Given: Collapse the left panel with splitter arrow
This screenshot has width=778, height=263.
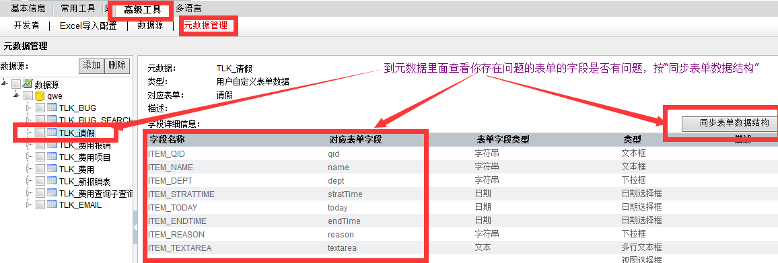Looking at the screenshot, I should pyautogui.click(x=135, y=227).
